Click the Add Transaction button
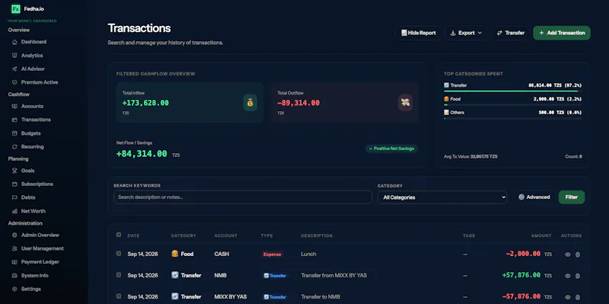This screenshot has width=609, height=304. tap(562, 33)
